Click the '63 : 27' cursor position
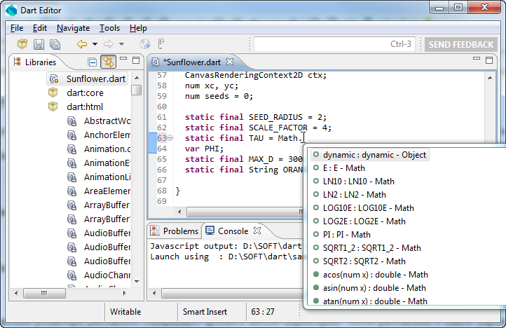Image resolution: width=506 pixels, height=328 pixels. tap(263, 312)
